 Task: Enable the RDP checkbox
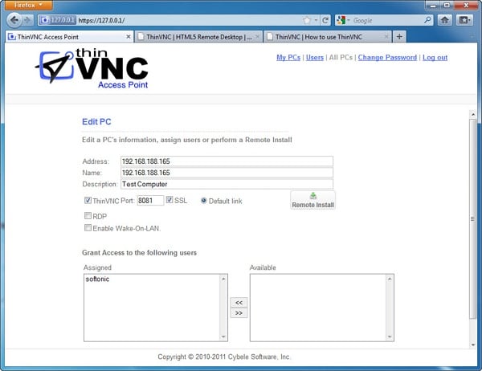pyautogui.click(x=88, y=216)
